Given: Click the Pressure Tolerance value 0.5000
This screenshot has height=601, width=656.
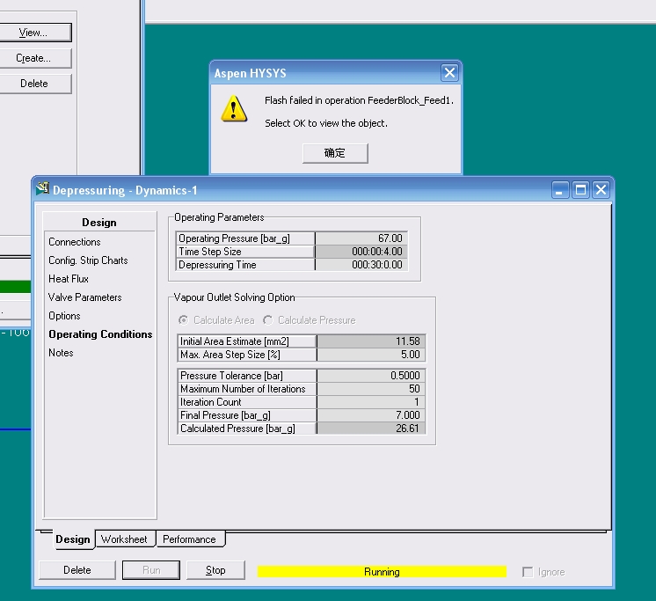Looking at the screenshot, I should [x=371, y=376].
